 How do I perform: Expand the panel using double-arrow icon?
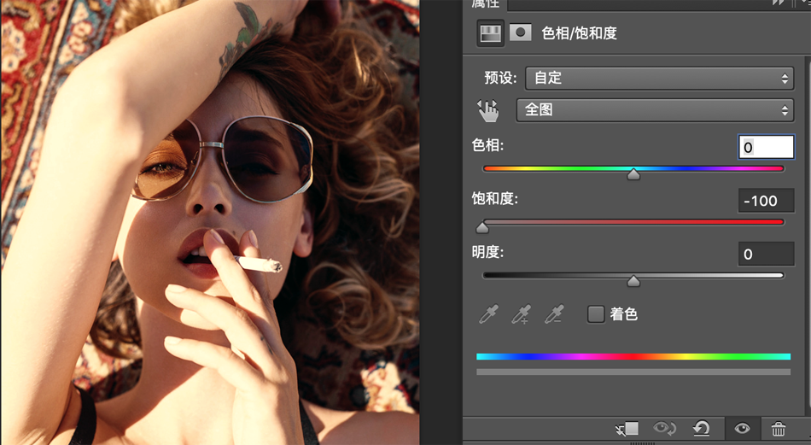pyautogui.click(x=779, y=3)
